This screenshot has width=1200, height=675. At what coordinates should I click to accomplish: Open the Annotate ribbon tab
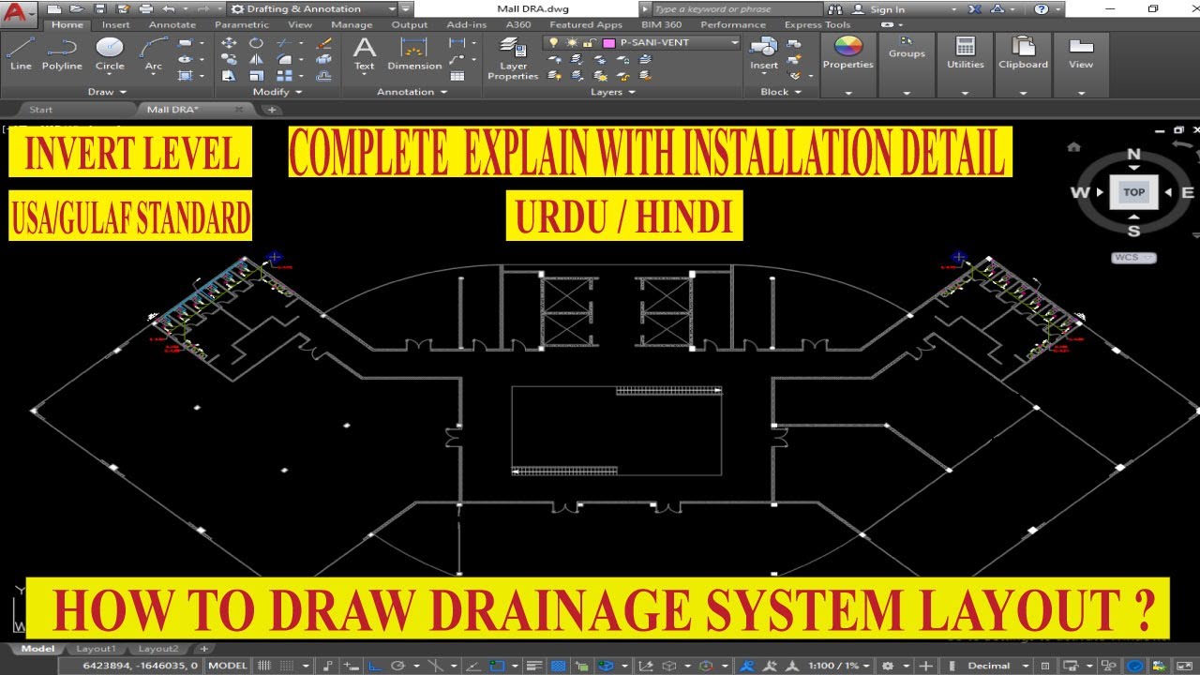(172, 25)
